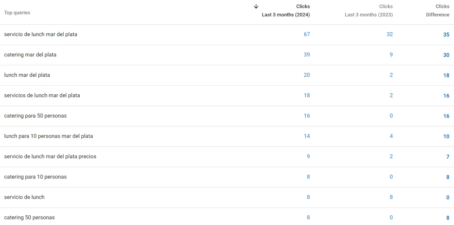
Task: Click the 32 clicks value for 2023
Action: pos(390,34)
